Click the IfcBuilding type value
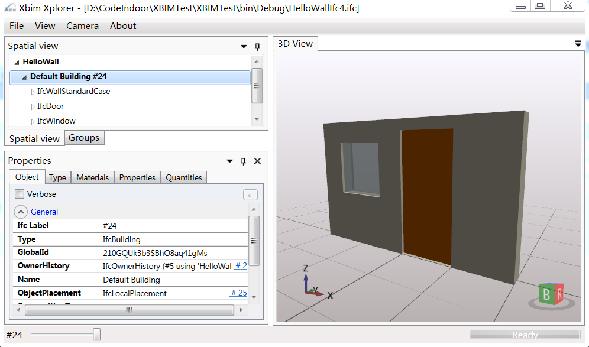 tap(122, 239)
